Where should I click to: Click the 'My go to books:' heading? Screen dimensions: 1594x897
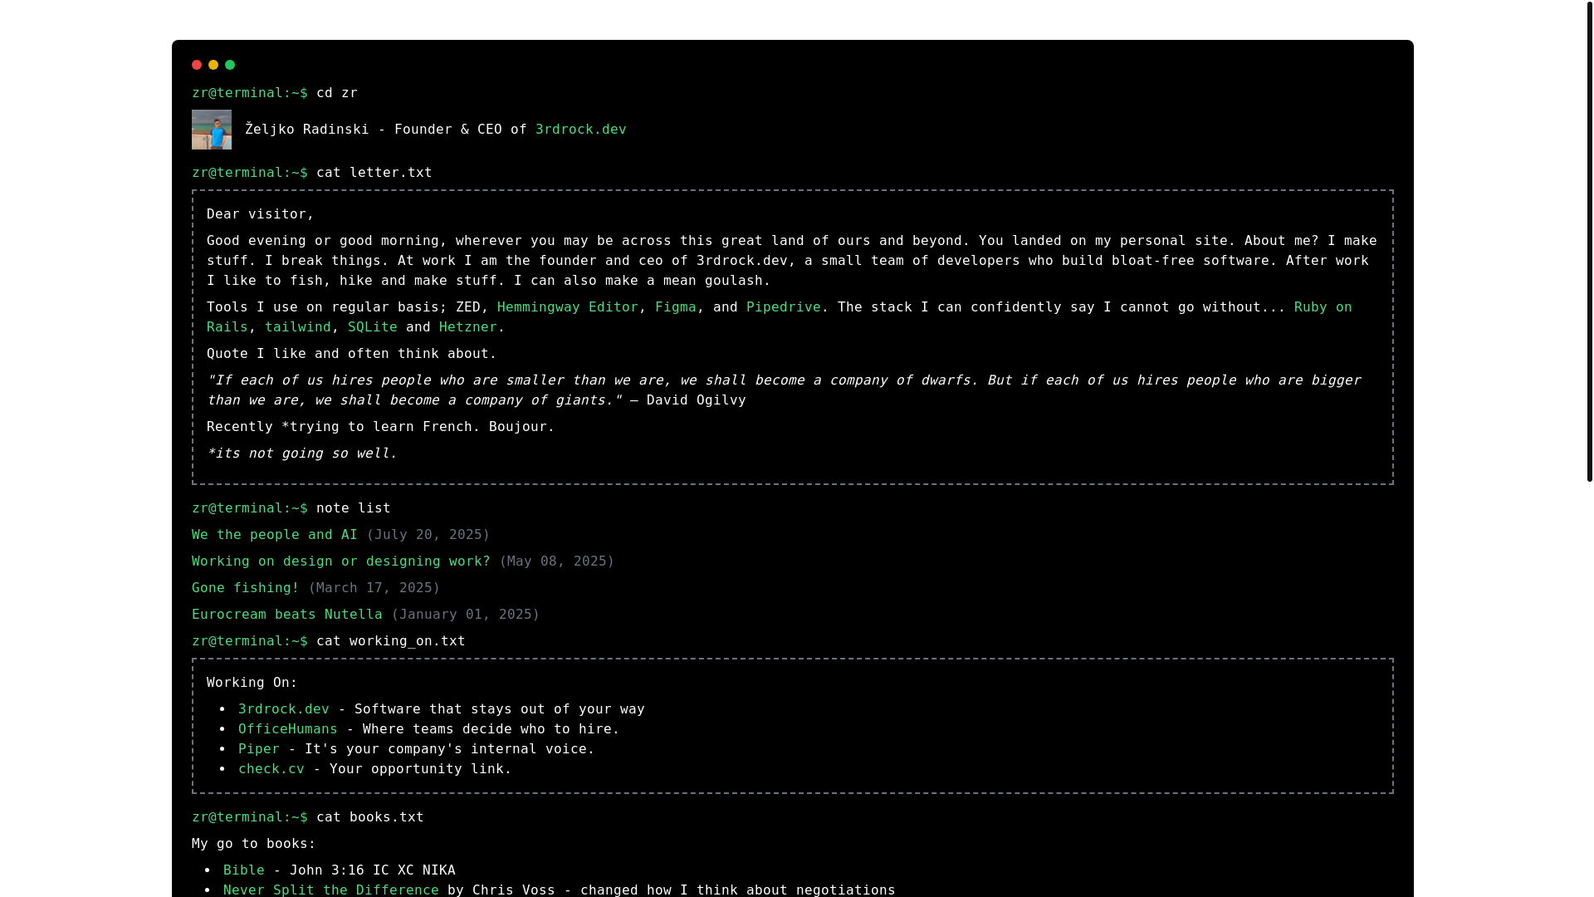click(254, 844)
